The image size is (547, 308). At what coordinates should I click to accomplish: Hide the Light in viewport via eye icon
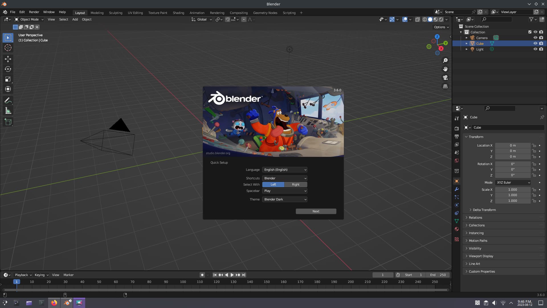(x=535, y=49)
